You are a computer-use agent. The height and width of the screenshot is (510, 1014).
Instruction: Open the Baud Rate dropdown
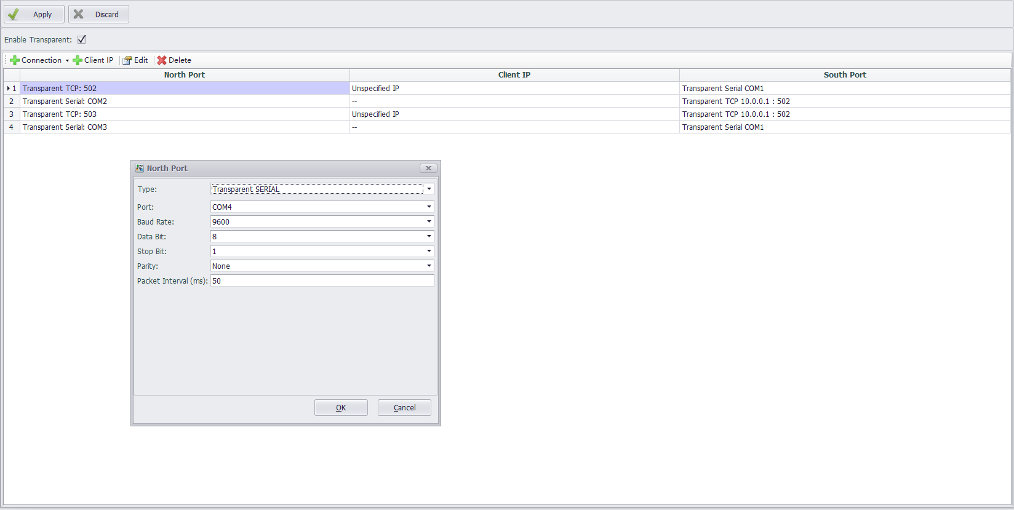[429, 222]
